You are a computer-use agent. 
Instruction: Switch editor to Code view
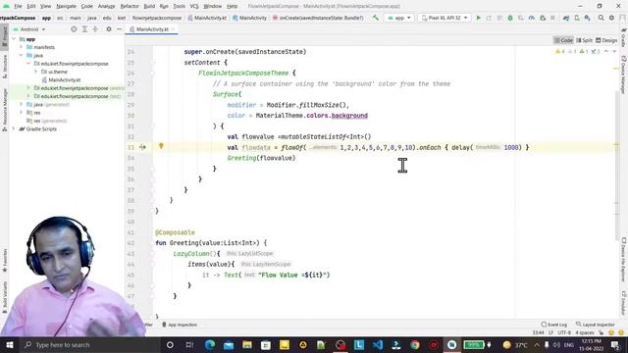pos(563,40)
